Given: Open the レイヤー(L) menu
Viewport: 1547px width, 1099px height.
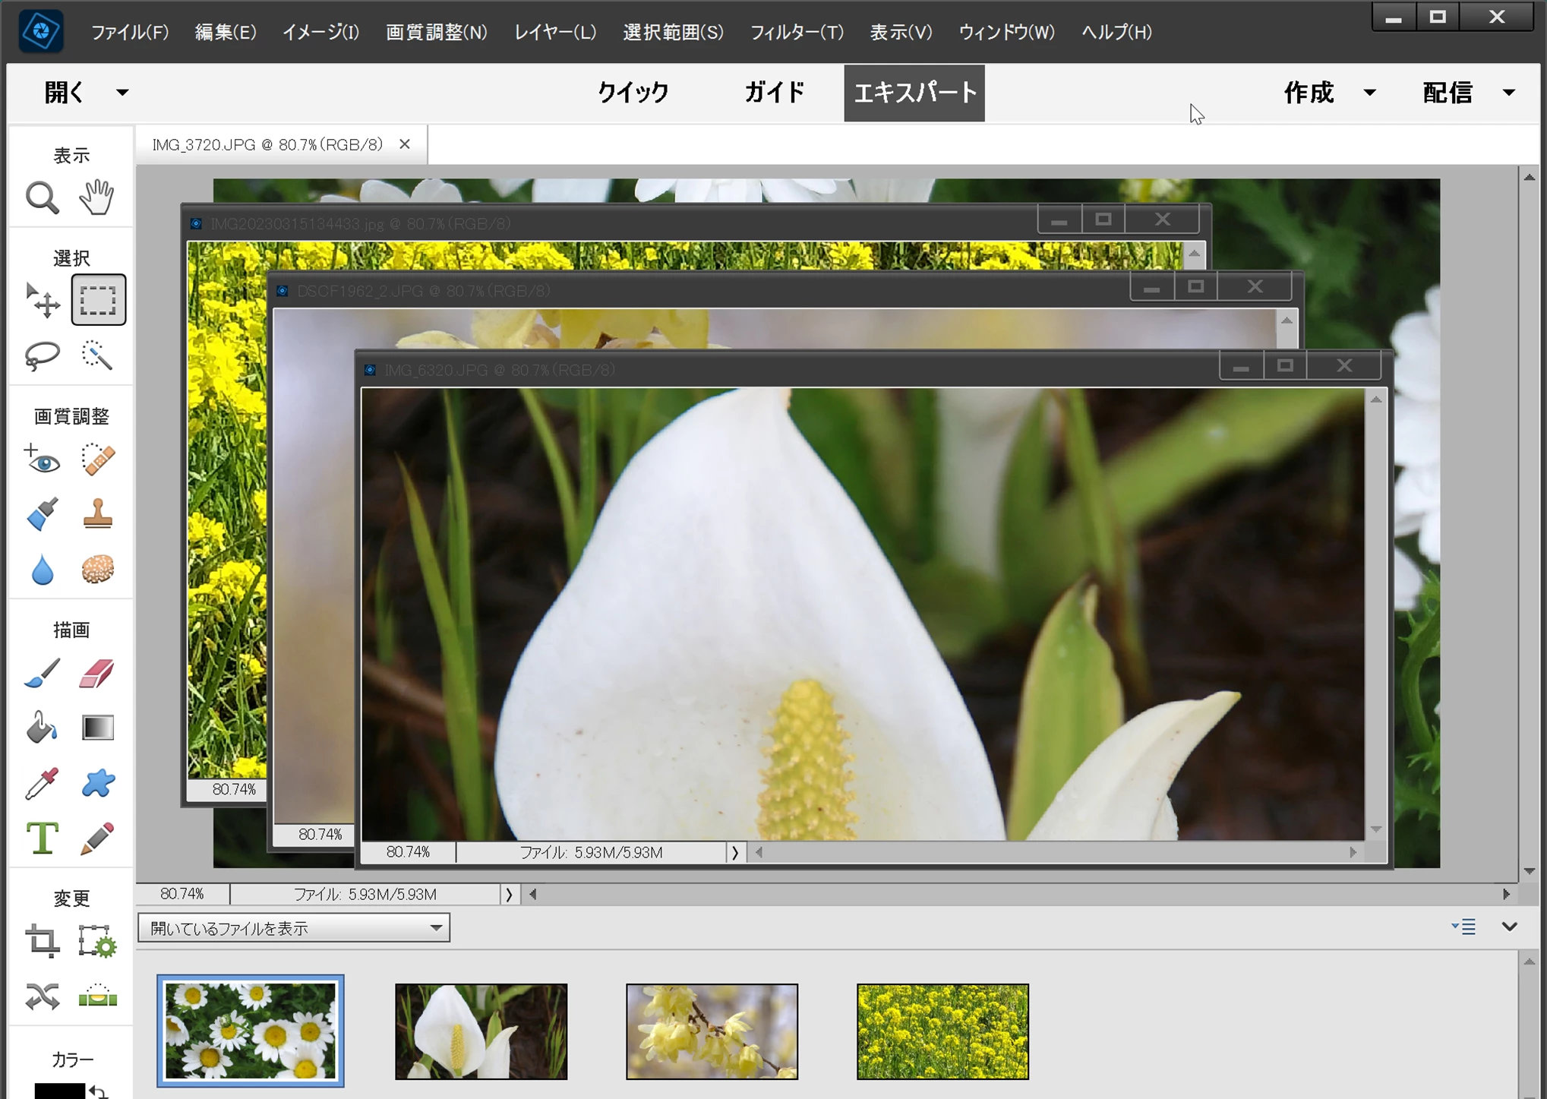Looking at the screenshot, I should [x=555, y=32].
